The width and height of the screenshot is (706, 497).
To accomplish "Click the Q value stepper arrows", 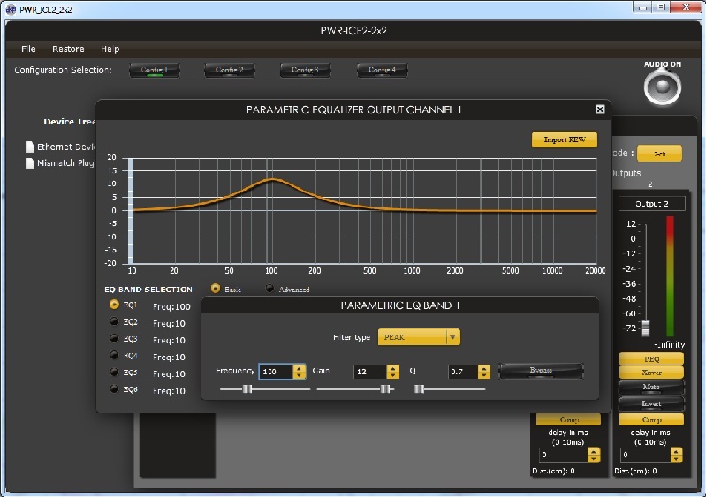I will [x=483, y=372].
